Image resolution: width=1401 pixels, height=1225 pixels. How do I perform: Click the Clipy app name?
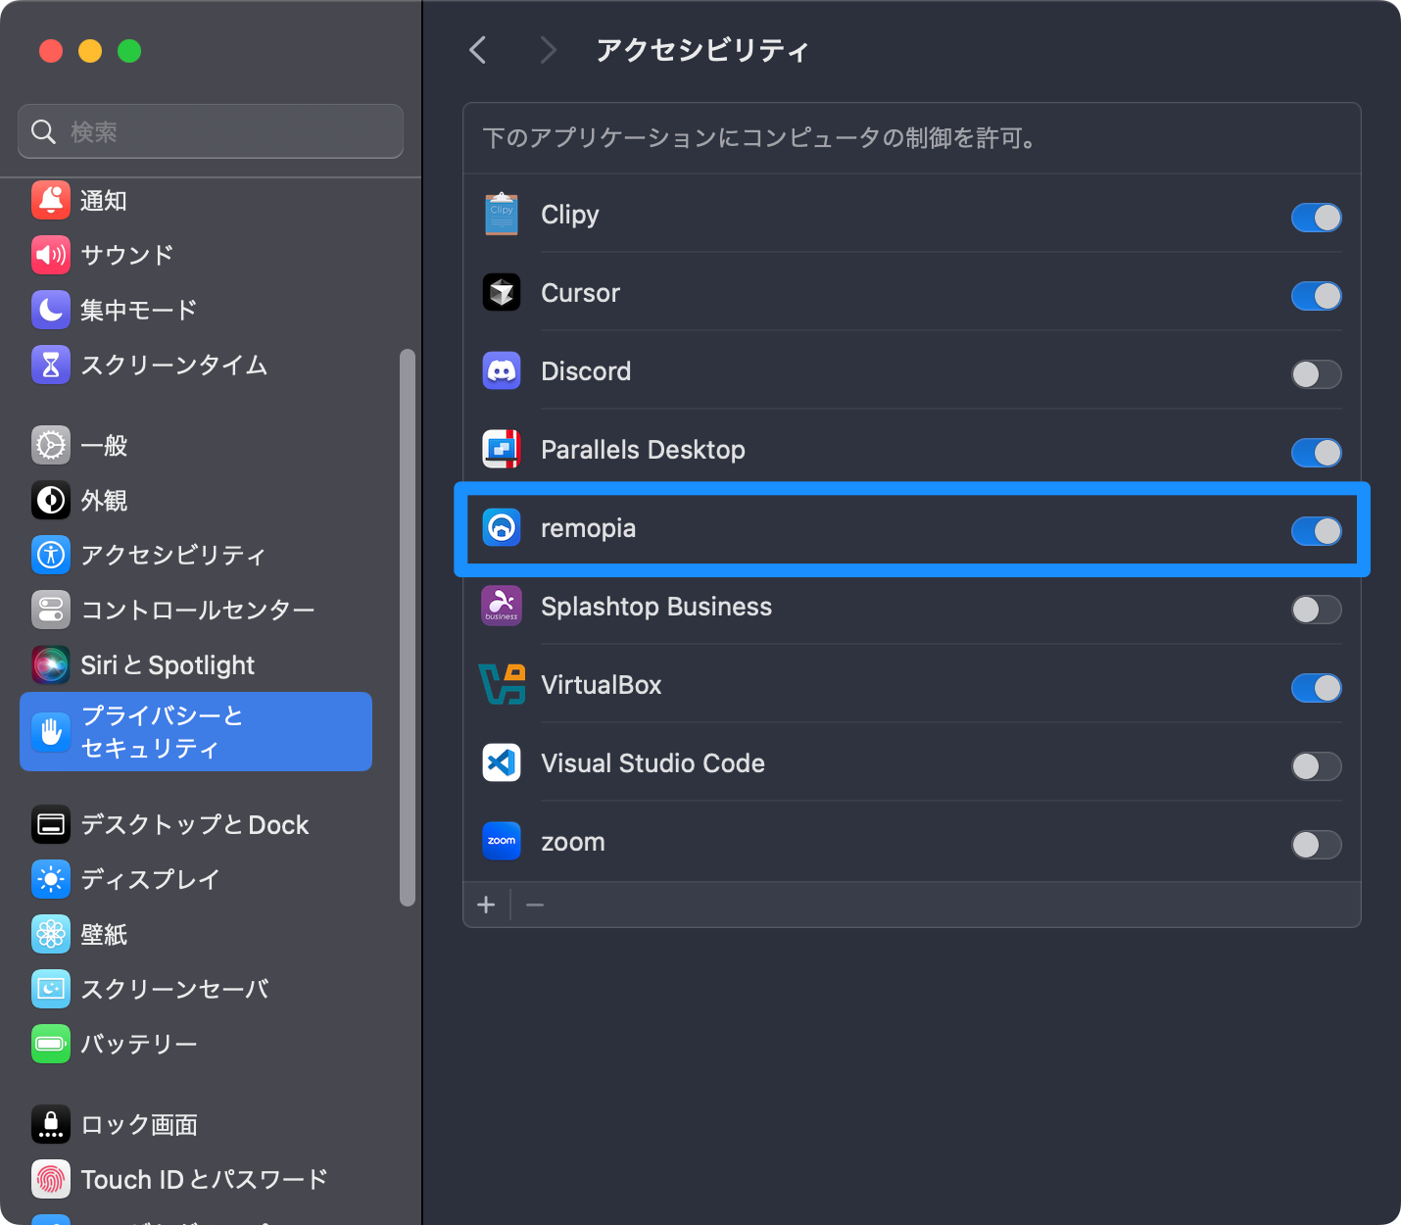pyautogui.click(x=570, y=215)
